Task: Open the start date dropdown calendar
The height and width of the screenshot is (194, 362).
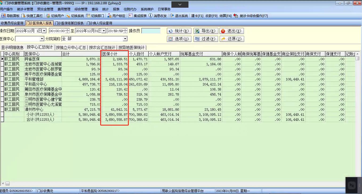Action: (x=44, y=31)
